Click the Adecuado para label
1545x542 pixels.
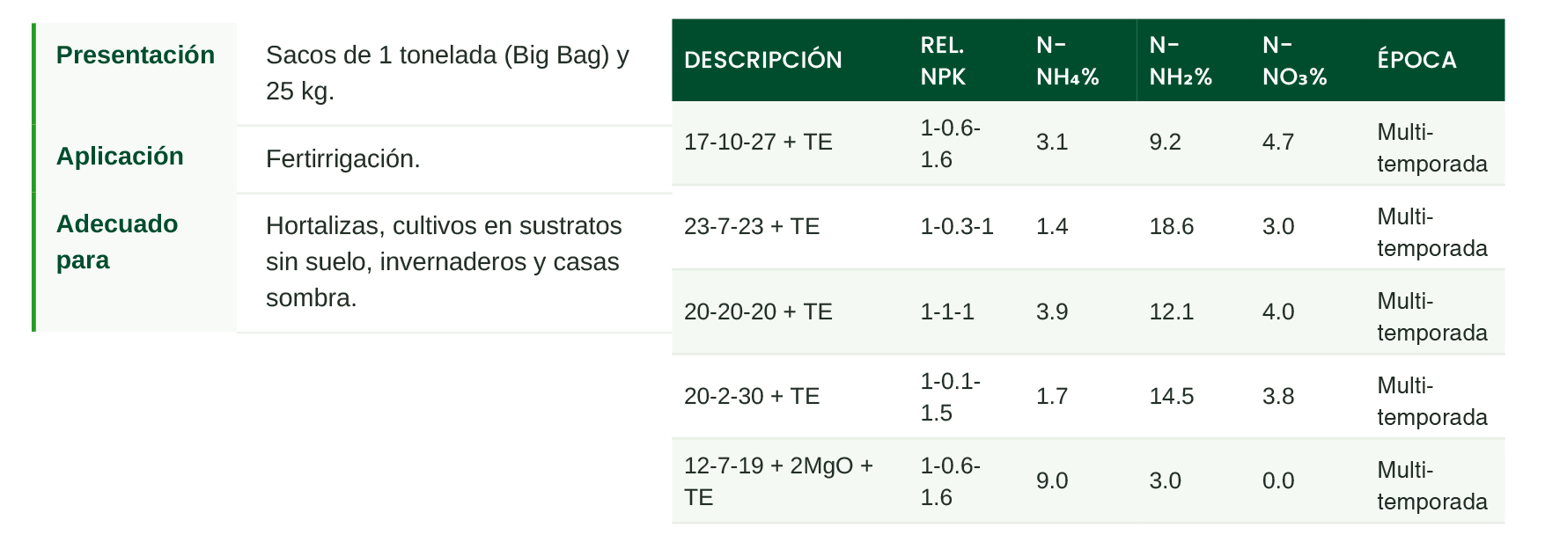coord(117,242)
